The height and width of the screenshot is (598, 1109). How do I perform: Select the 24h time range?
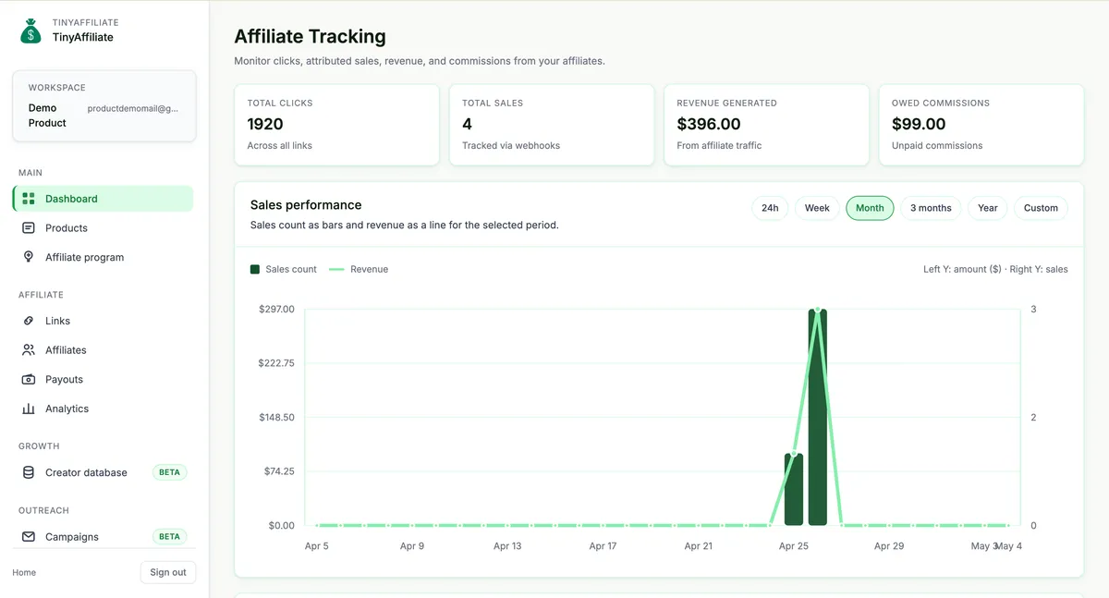770,208
